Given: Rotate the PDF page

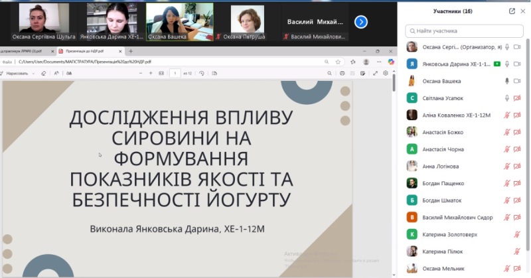Looking at the screenshot, I should (x=202, y=73).
